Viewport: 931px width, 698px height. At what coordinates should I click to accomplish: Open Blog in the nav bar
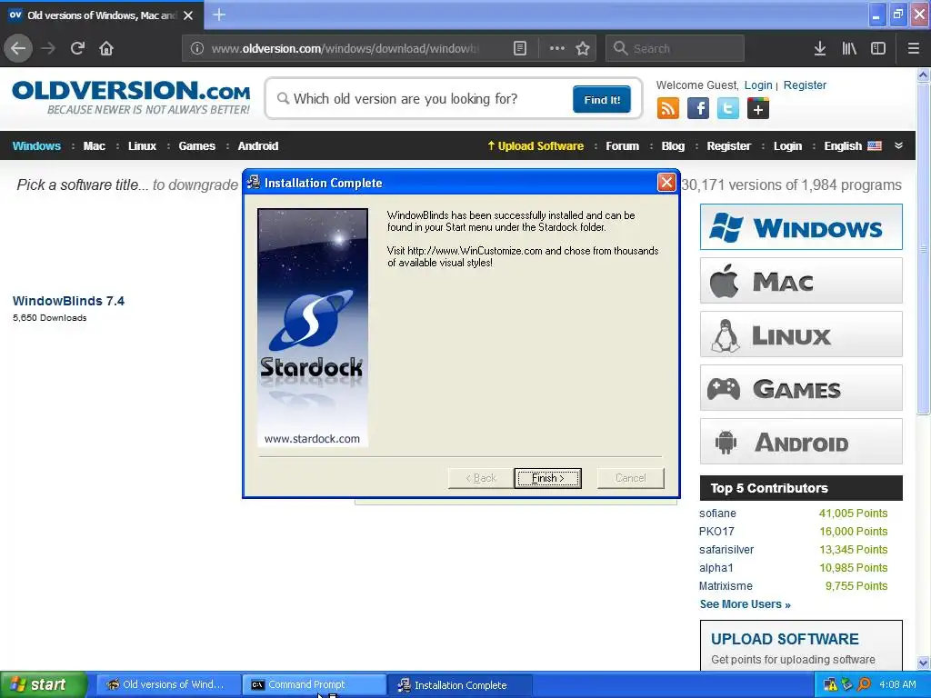673,146
